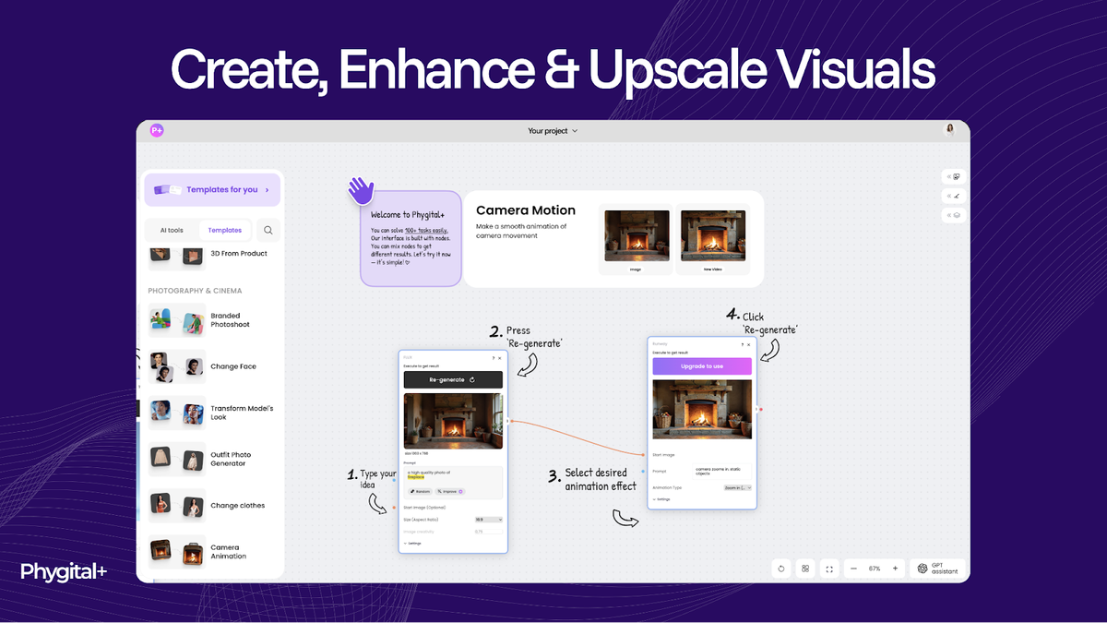Open the Size (Aspect Ratio) dropdown

[x=487, y=520]
